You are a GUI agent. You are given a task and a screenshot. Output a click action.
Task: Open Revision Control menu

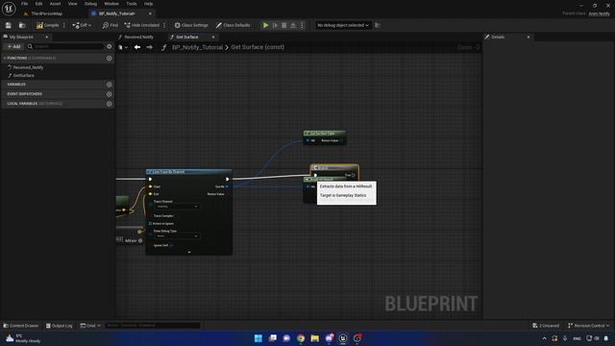pyautogui.click(x=588, y=326)
